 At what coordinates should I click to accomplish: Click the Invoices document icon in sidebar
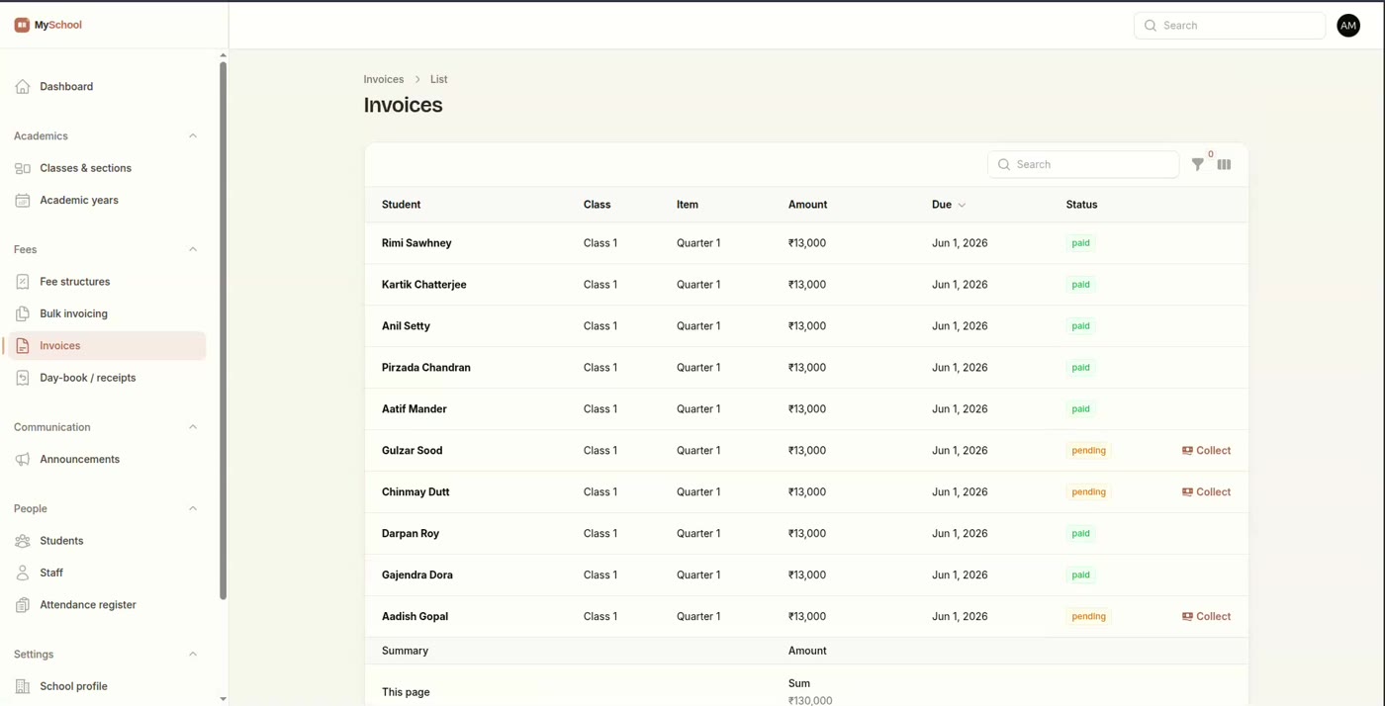coord(23,346)
